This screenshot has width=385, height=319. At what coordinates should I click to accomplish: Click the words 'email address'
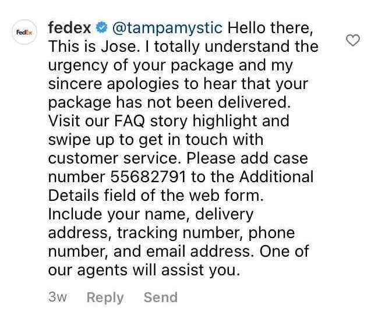click(200, 251)
